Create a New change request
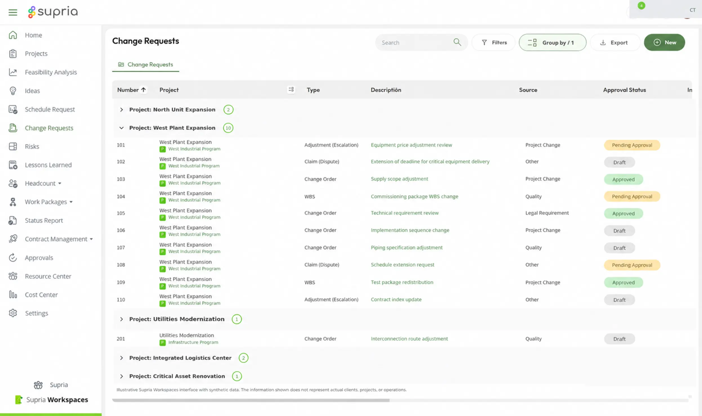 (664, 42)
